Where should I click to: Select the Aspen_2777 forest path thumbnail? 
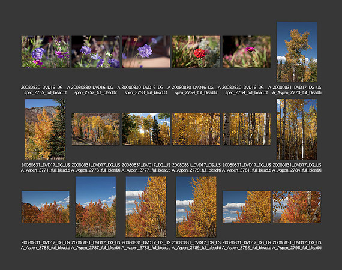pos(146,130)
